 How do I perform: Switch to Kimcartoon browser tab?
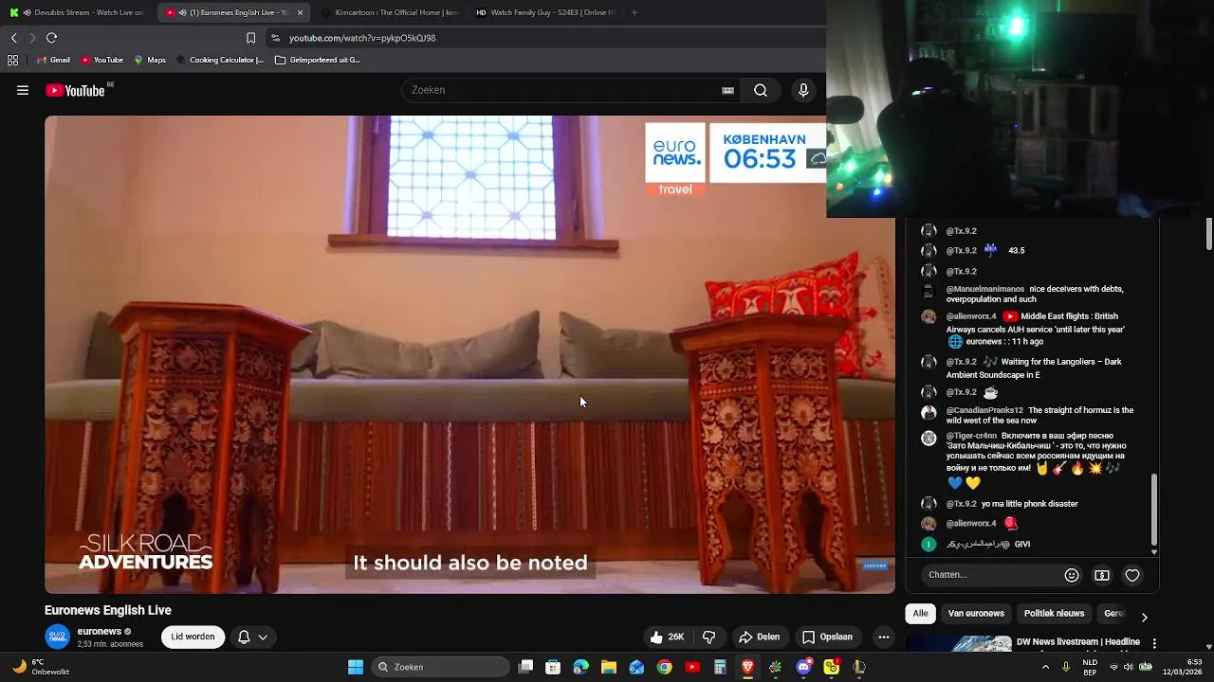(389, 12)
